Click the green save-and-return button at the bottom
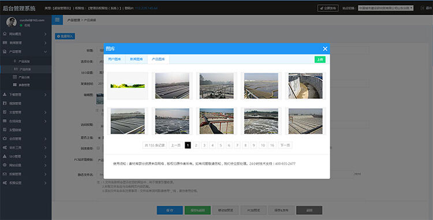Viewport: 433px width, 220px height. click(197, 210)
